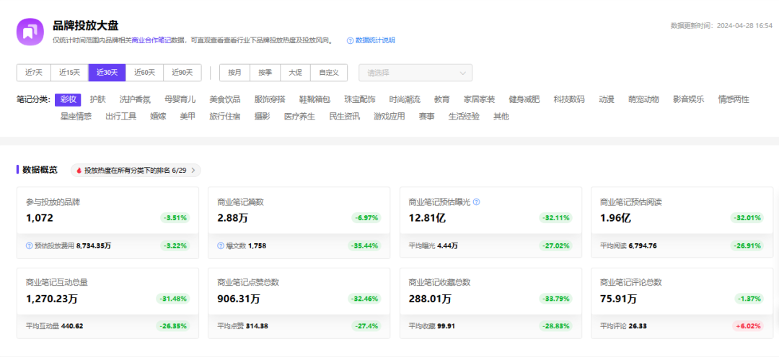Select 母婴育儿 note category
Image resolution: width=779 pixels, height=357 pixels.
tap(180, 99)
